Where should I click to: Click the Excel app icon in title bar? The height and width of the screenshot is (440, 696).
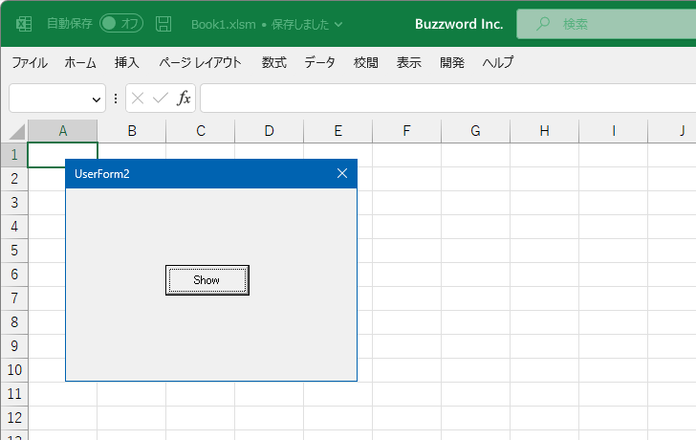pos(24,24)
